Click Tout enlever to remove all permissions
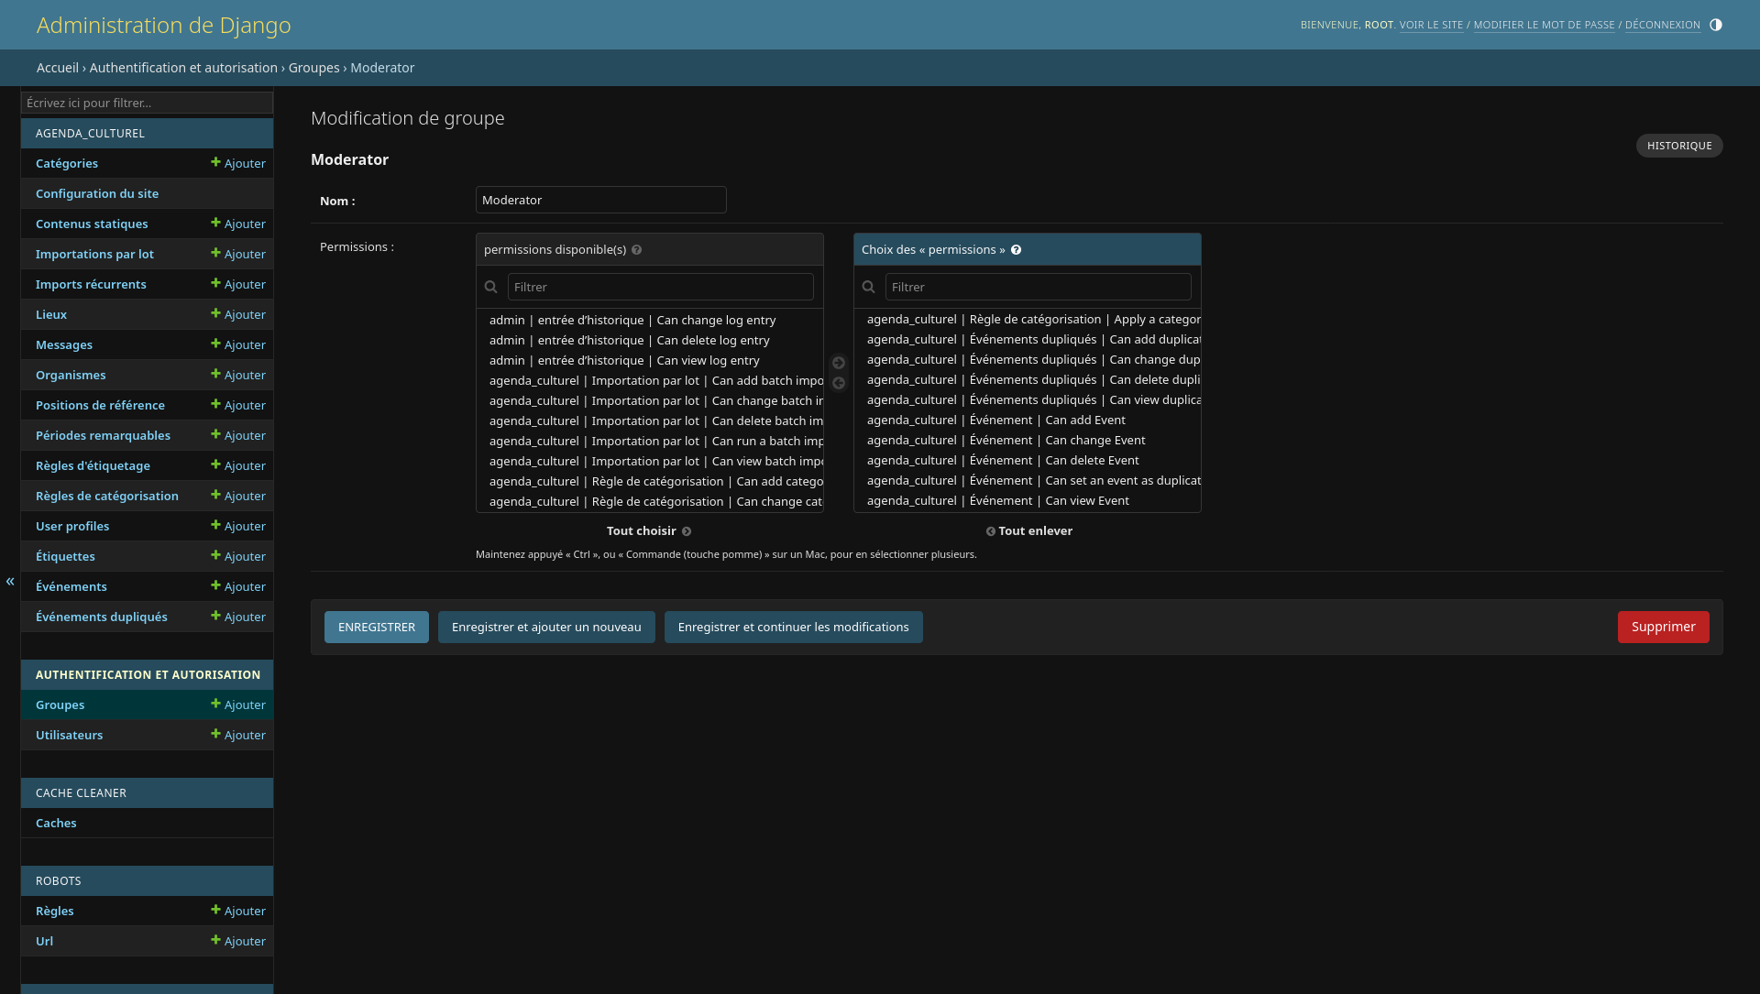 pyautogui.click(x=1028, y=531)
